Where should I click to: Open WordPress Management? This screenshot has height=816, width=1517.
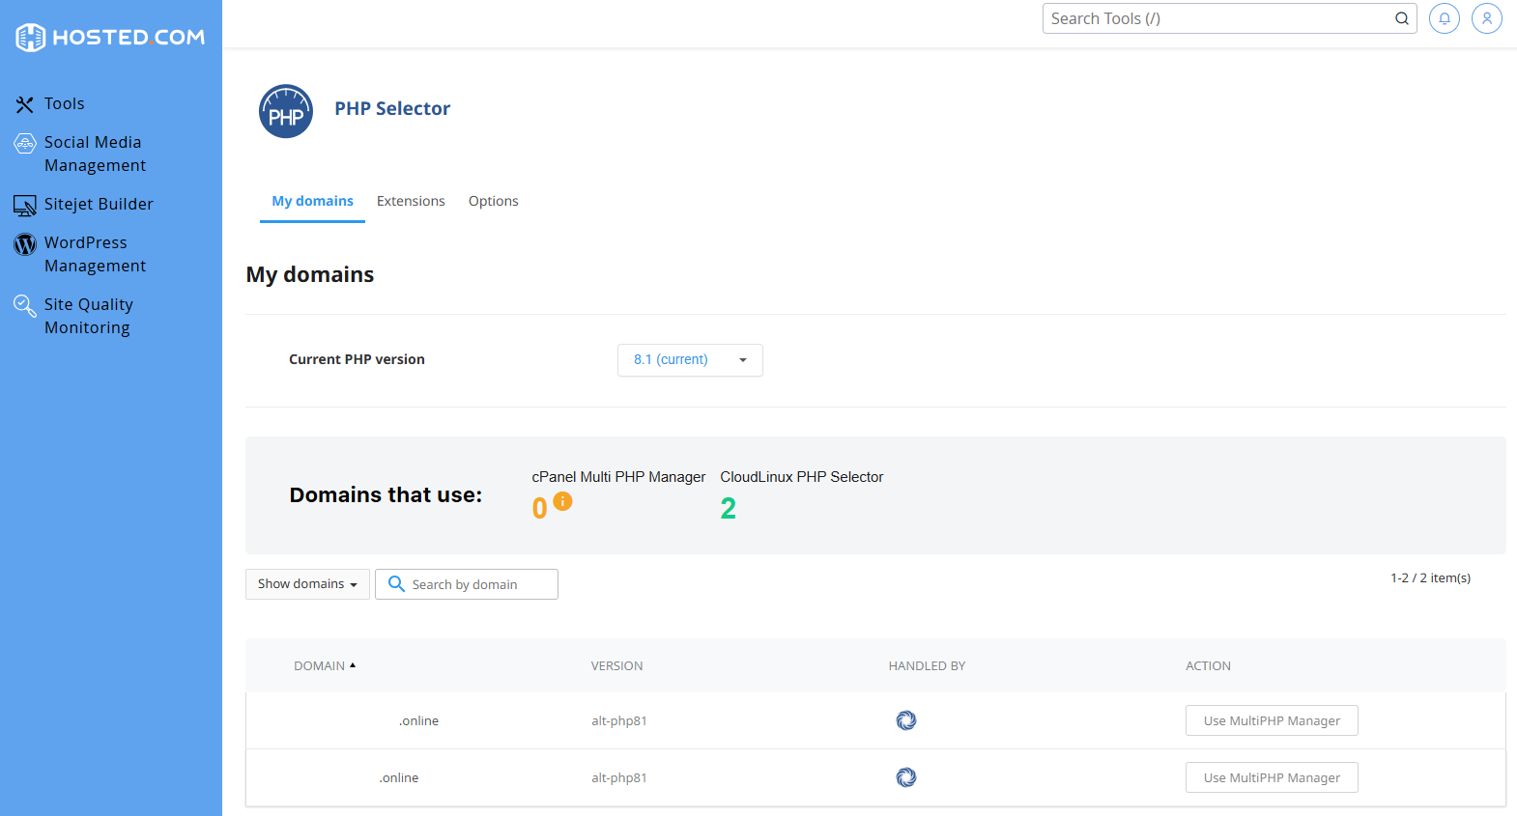(x=95, y=254)
